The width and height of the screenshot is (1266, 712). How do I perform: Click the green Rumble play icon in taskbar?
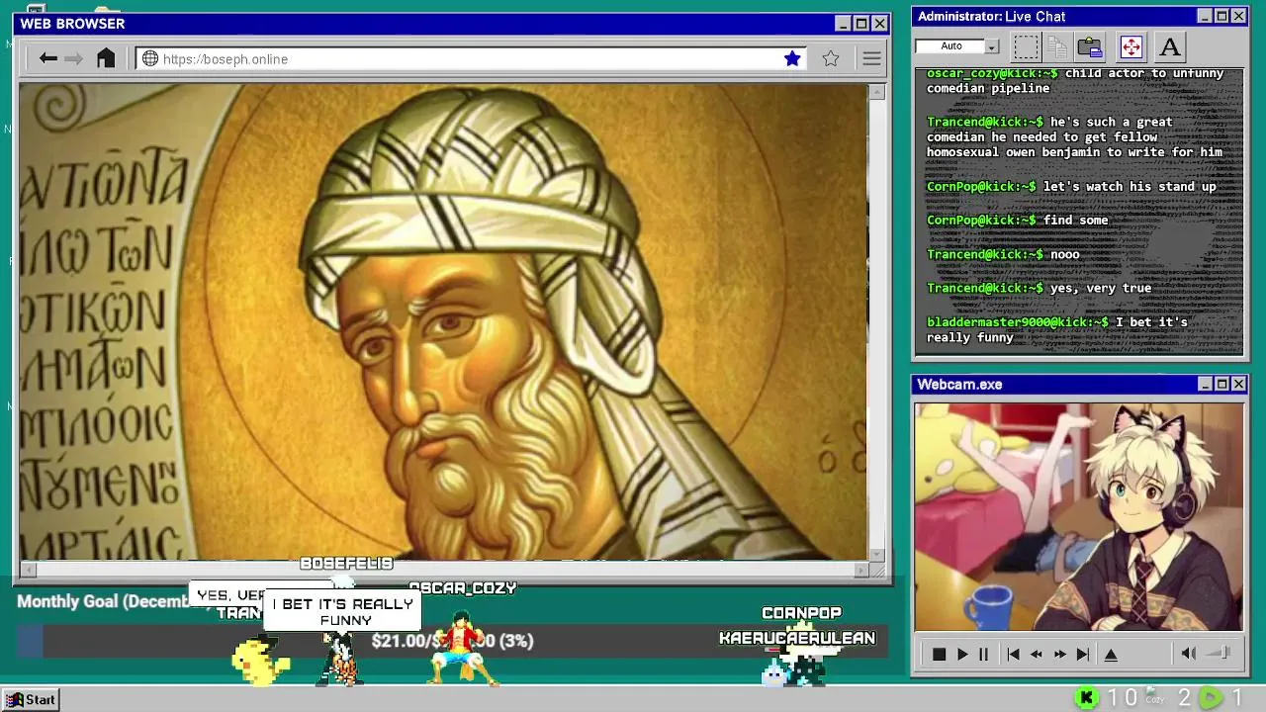coord(1211,698)
